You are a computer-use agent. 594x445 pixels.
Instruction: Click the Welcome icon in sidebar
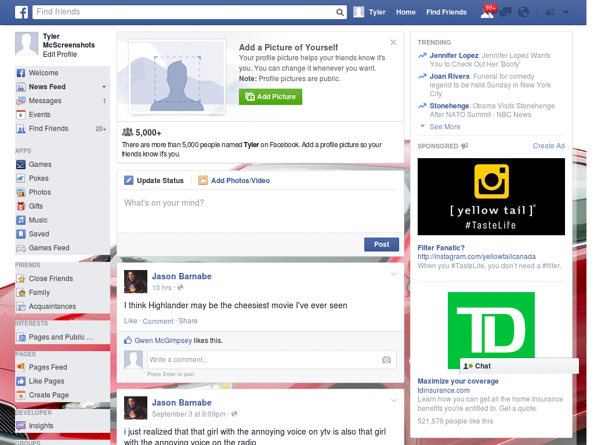tap(21, 73)
